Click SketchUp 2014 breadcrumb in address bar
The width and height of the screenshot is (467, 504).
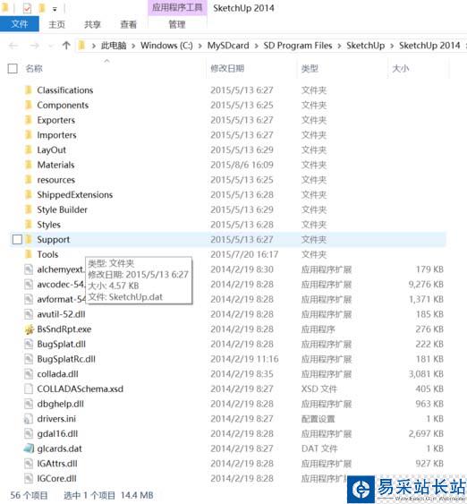point(429,46)
